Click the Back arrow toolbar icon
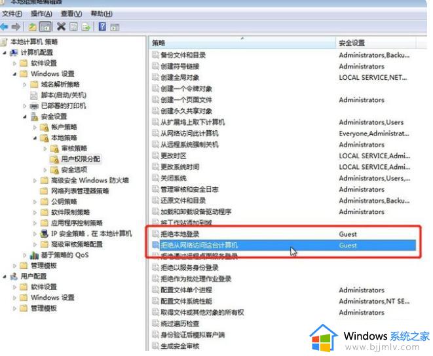This screenshot has height=356, width=433. pyautogui.click(x=5, y=27)
